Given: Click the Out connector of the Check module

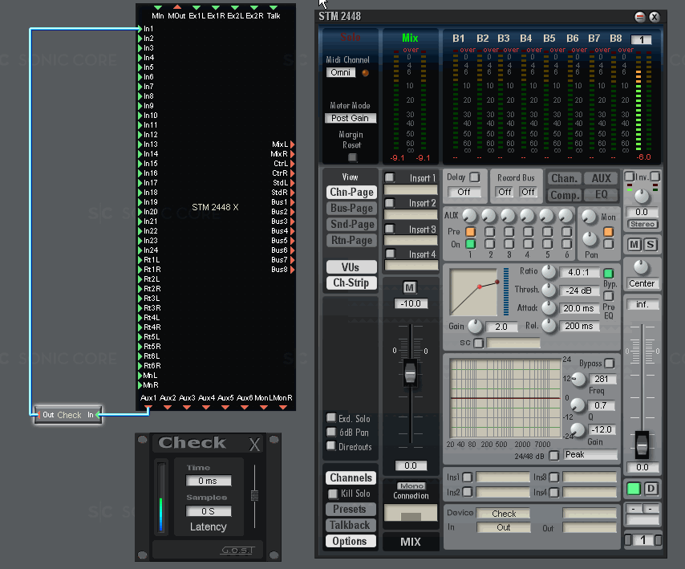Looking at the screenshot, I should (39, 415).
